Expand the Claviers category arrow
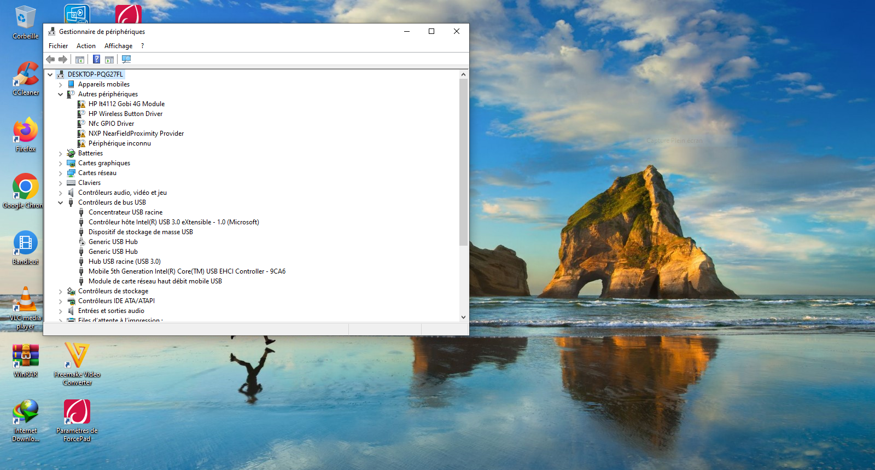This screenshot has width=875, height=470. [61, 183]
